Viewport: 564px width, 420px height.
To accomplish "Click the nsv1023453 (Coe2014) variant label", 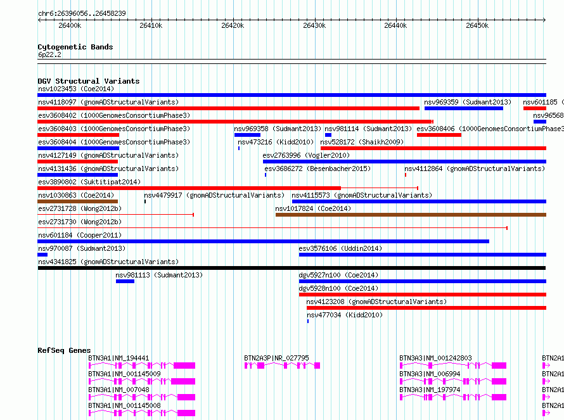I will [76, 89].
